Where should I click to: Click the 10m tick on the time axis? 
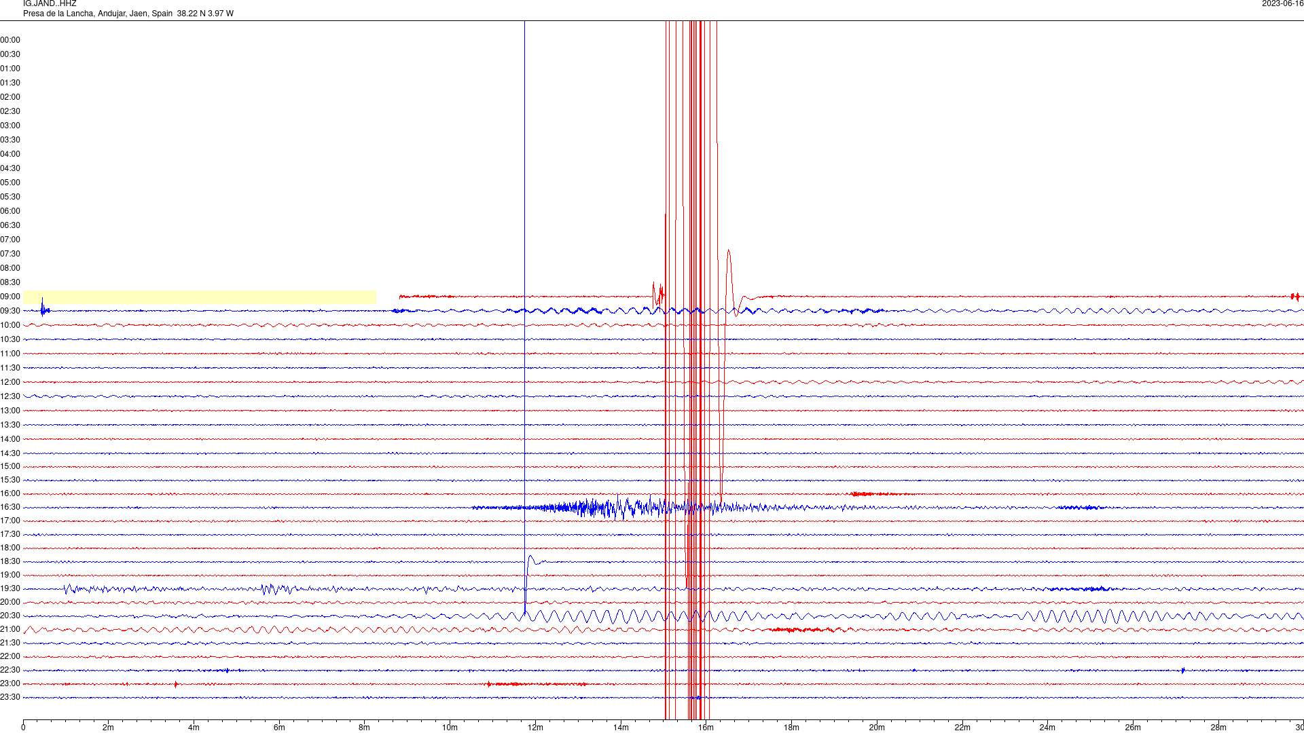[450, 728]
